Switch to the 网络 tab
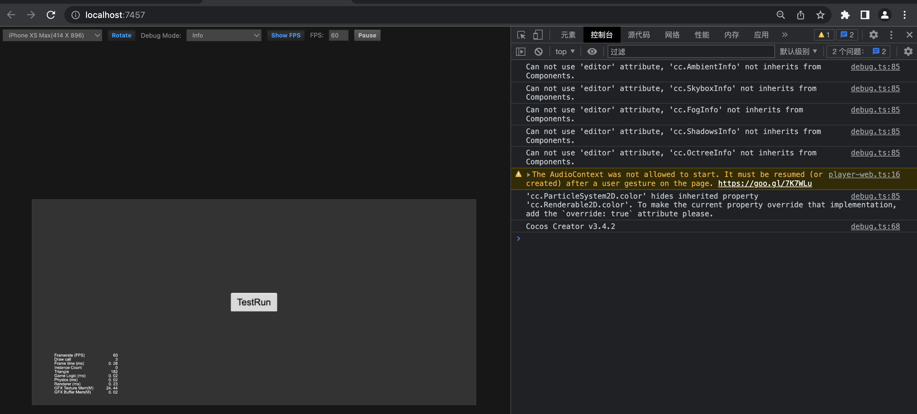 tap(672, 35)
